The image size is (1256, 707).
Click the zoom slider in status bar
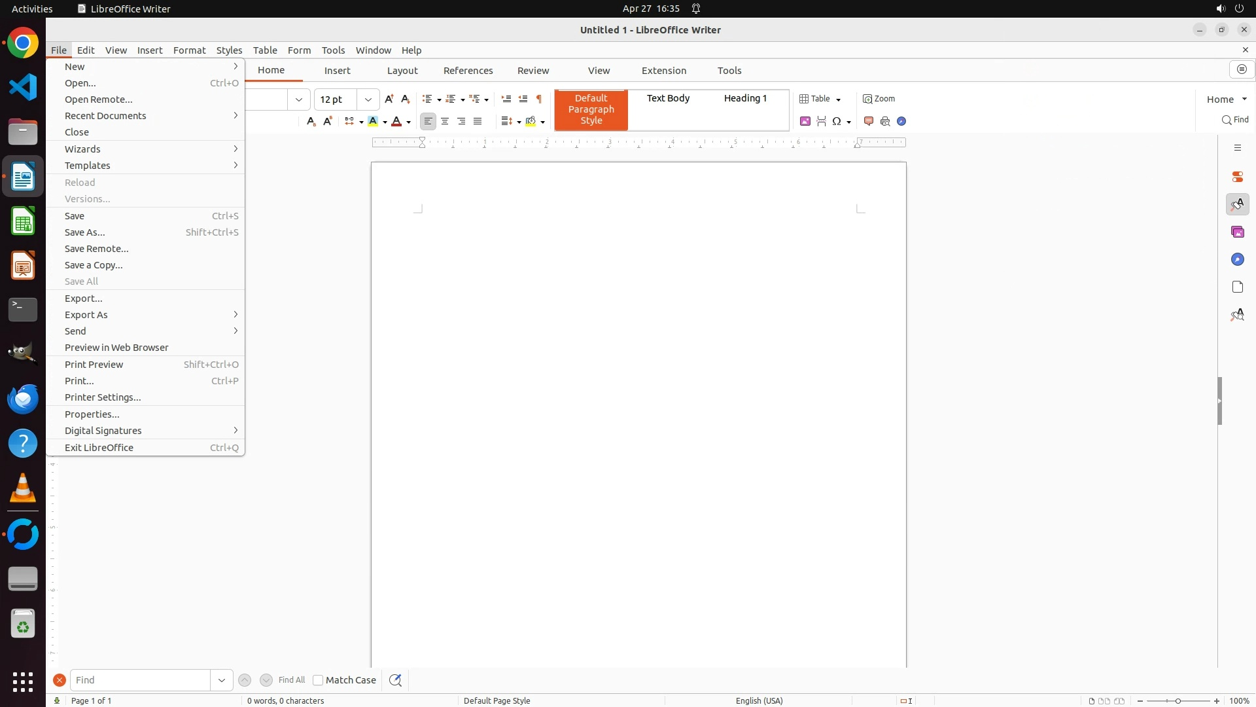tap(1177, 700)
